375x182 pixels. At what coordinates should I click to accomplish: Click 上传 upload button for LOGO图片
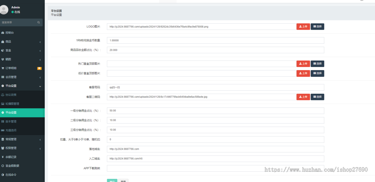point(303,27)
